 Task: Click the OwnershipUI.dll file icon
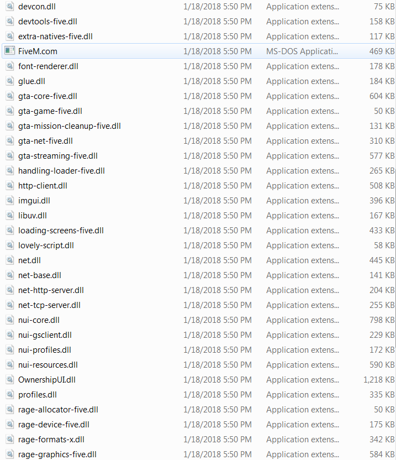coord(10,380)
